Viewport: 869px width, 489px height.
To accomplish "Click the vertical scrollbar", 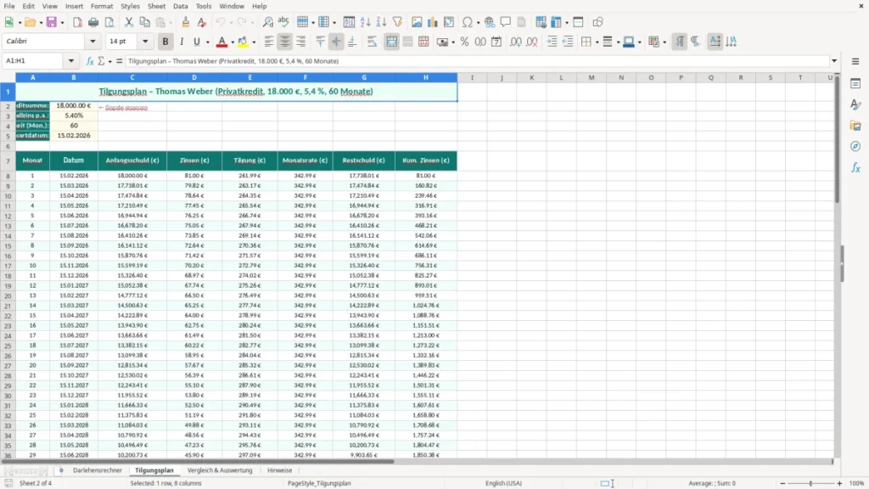I will [x=837, y=266].
